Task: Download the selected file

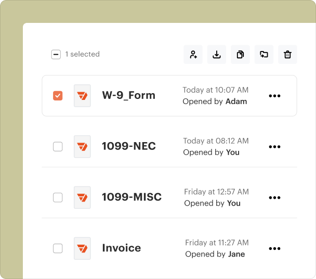Action: tap(217, 55)
